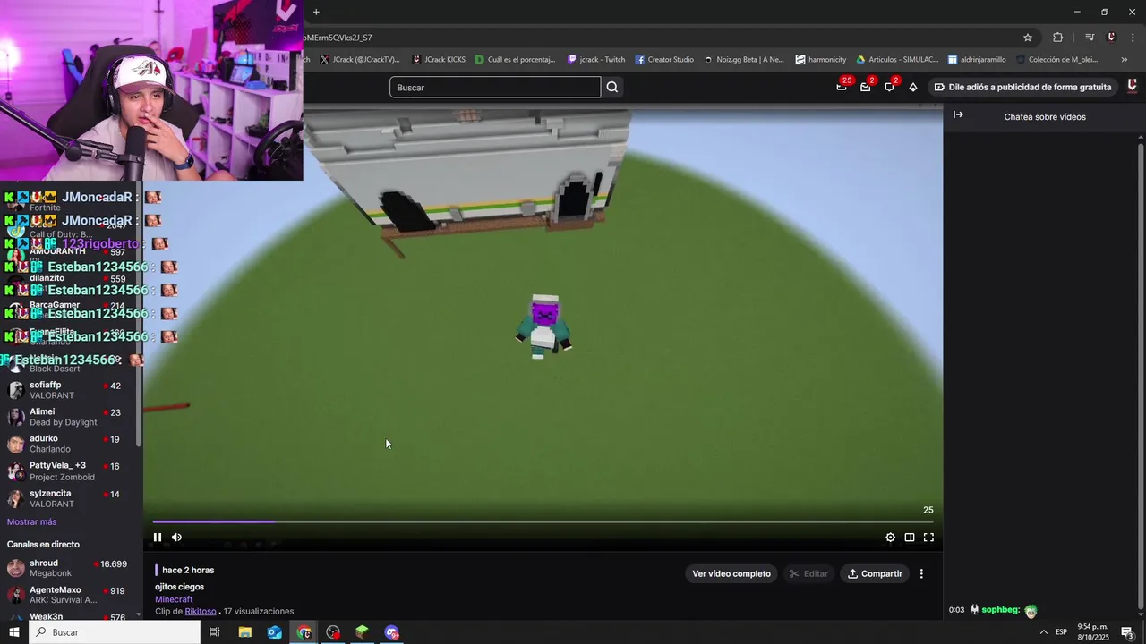Open adurko Charlando channel
1146x644 pixels.
click(70, 444)
